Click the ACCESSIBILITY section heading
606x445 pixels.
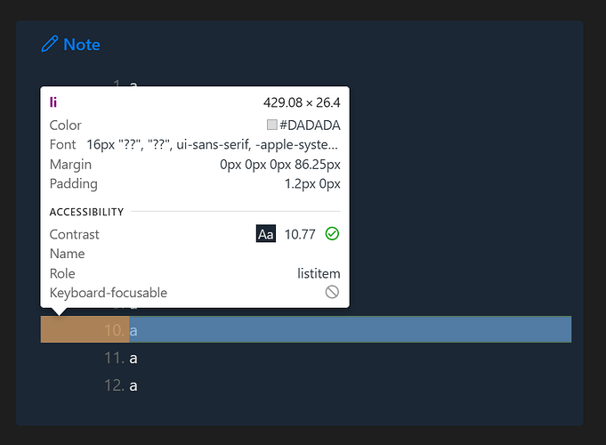[86, 212]
